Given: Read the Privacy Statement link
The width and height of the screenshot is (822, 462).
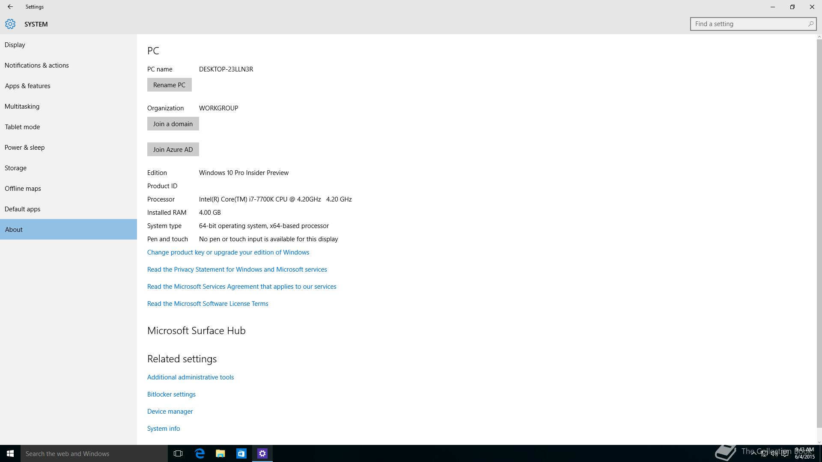Looking at the screenshot, I should (x=237, y=269).
